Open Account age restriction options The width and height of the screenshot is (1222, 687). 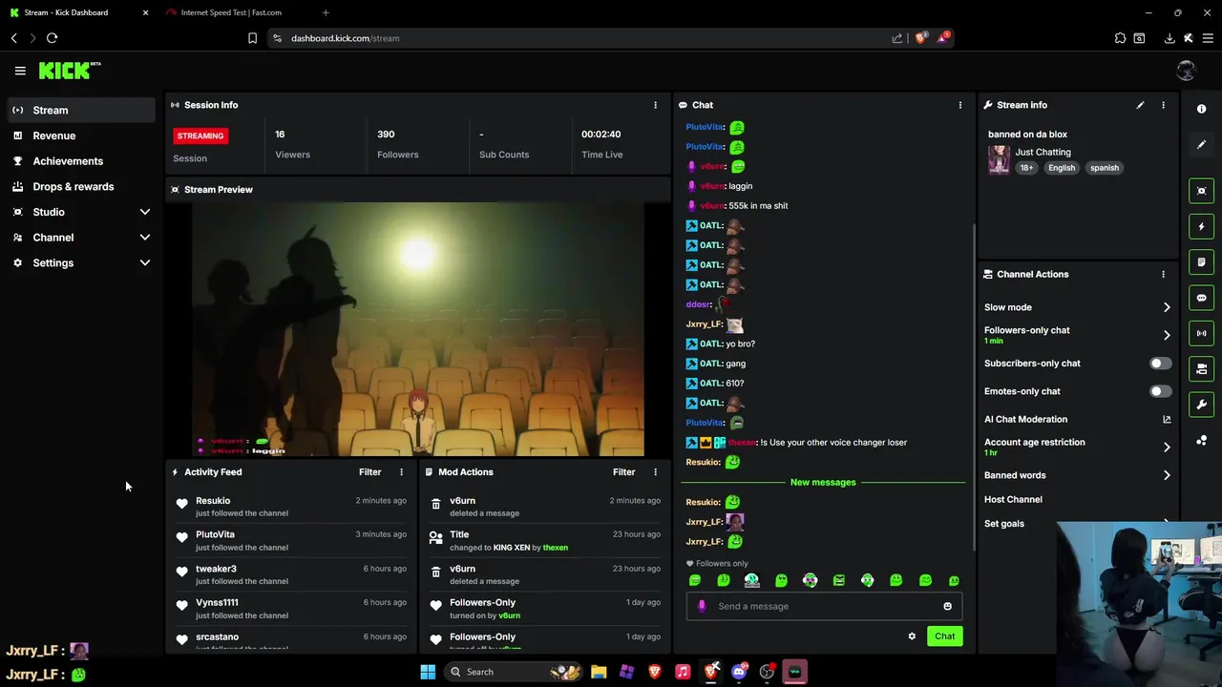[x=1078, y=447]
